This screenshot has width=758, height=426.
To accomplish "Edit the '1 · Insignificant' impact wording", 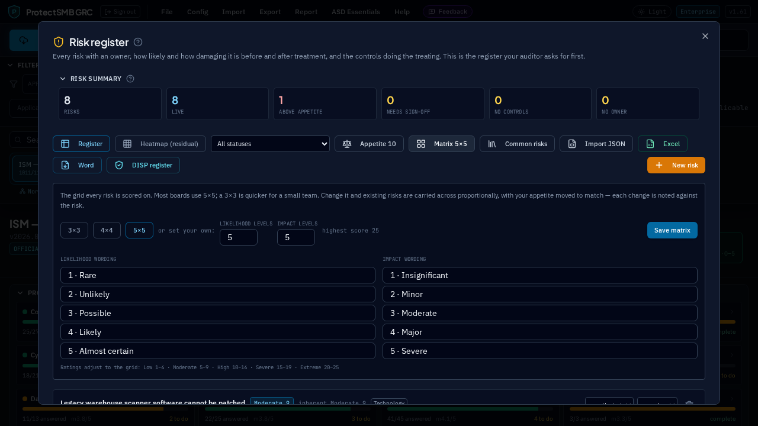I will (x=540, y=275).
